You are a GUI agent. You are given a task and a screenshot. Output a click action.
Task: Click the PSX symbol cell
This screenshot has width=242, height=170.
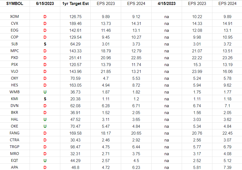pos(15,64)
